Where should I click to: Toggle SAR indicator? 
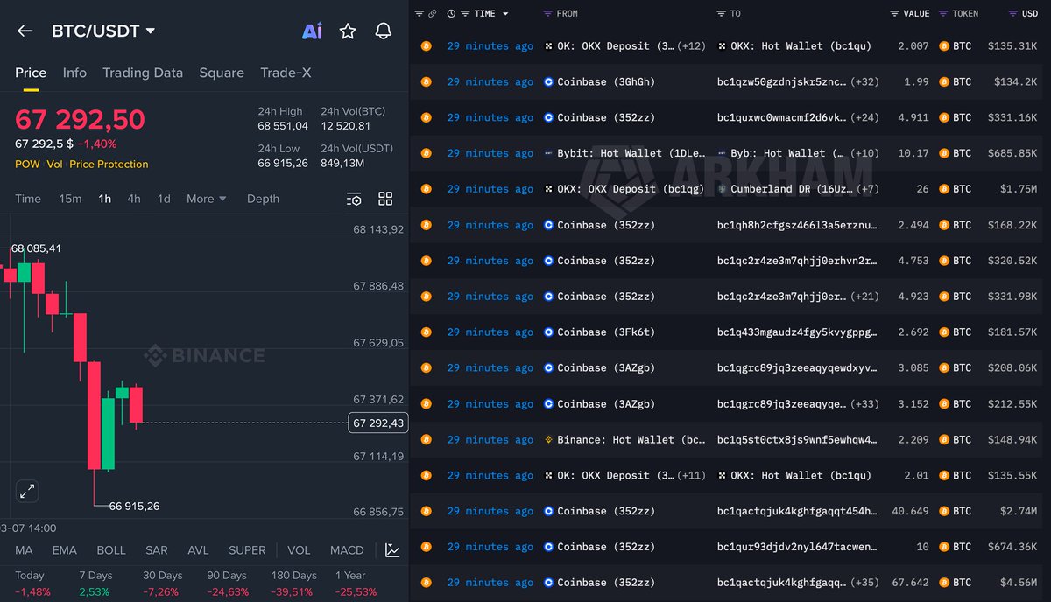click(157, 550)
